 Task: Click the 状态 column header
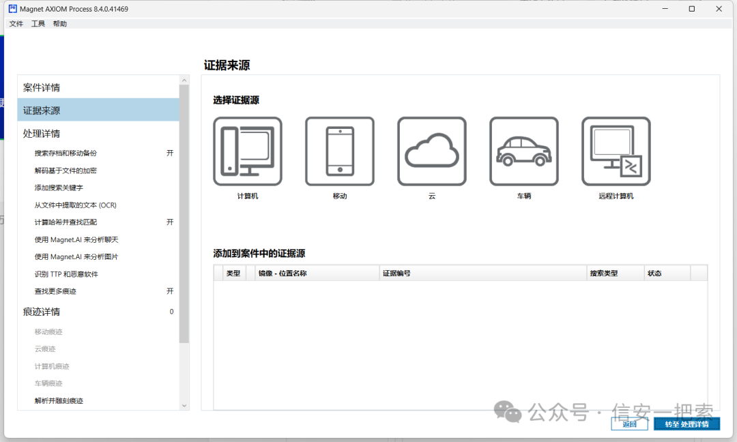tap(667, 273)
